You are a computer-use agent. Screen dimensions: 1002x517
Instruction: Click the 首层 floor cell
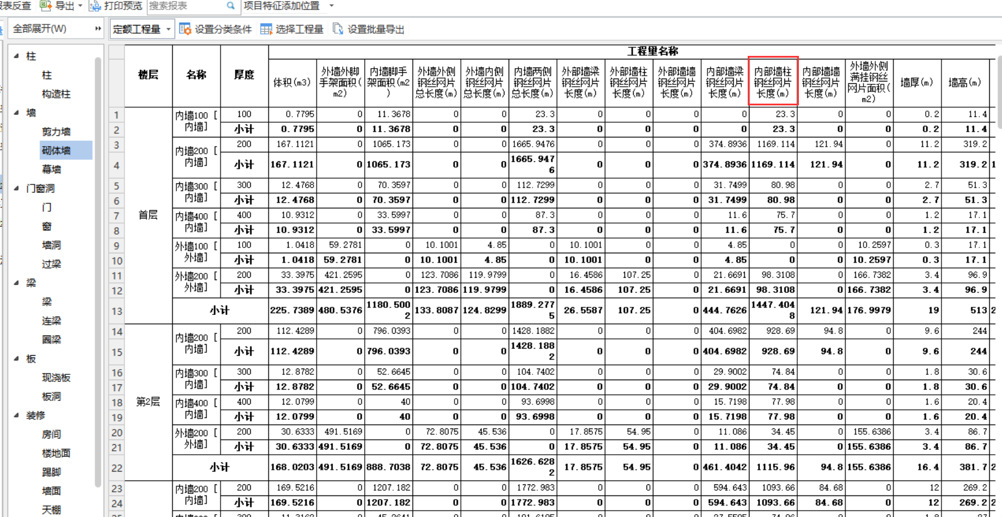point(148,215)
